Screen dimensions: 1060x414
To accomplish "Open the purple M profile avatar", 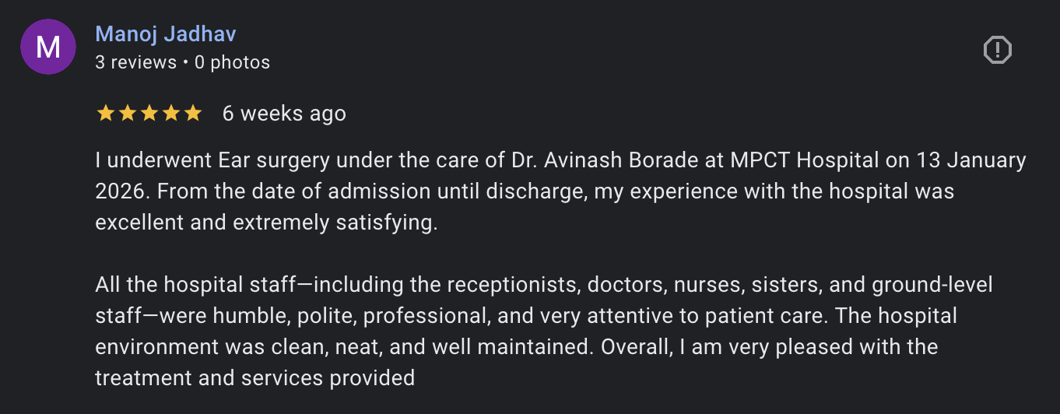I will 48,47.
